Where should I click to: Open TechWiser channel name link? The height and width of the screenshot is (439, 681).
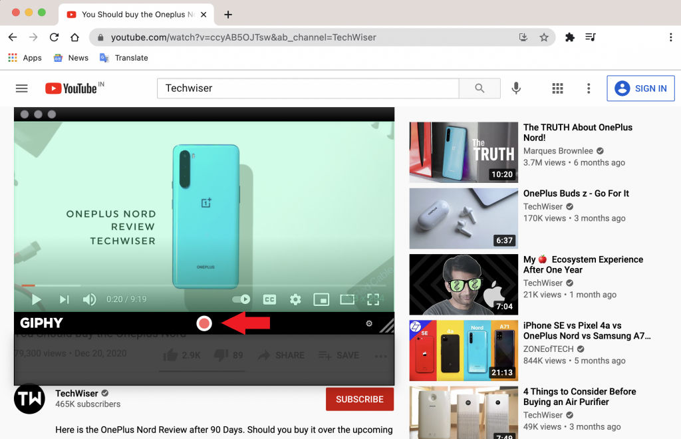coord(76,393)
